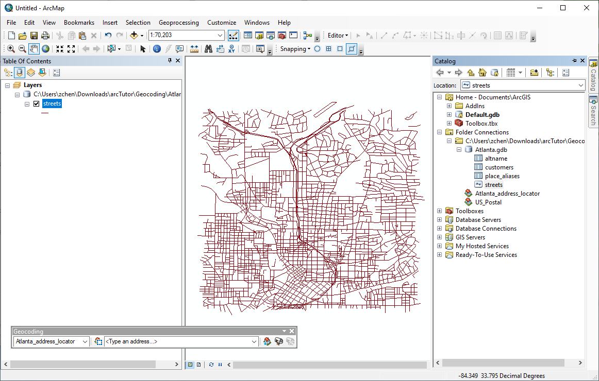This screenshot has width=599, height=381.
Task: Collapse the Layers group in Table Of Contents
Action: pos(7,85)
